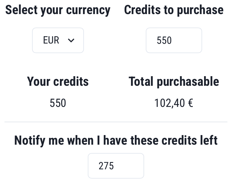Click the word "currency" in the first heading
The height and width of the screenshot is (185, 230).
pos(88,11)
